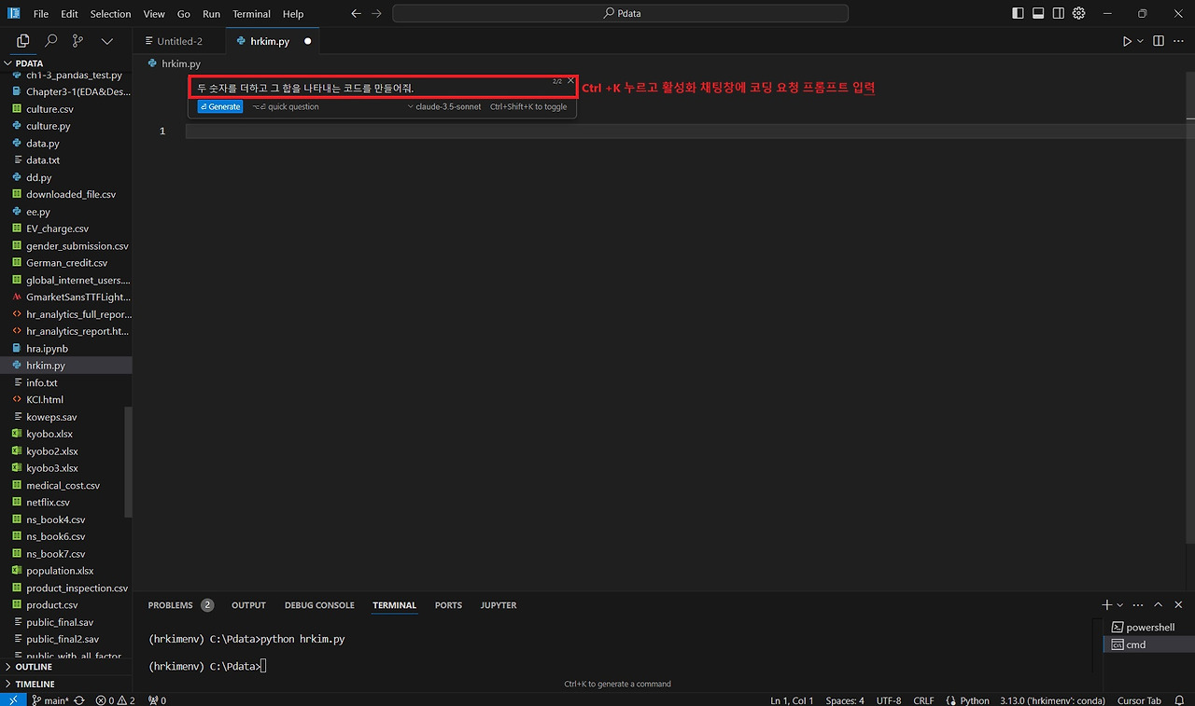Click the Generate button
The width and height of the screenshot is (1195, 706).
tap(220, 106)
